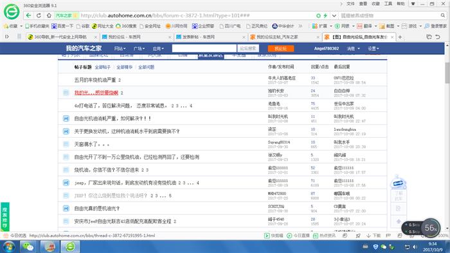The width and height of the screenshot is (450, 253).
Task: Open the 应用 dropdown in site header
Action: pos(158,48)
